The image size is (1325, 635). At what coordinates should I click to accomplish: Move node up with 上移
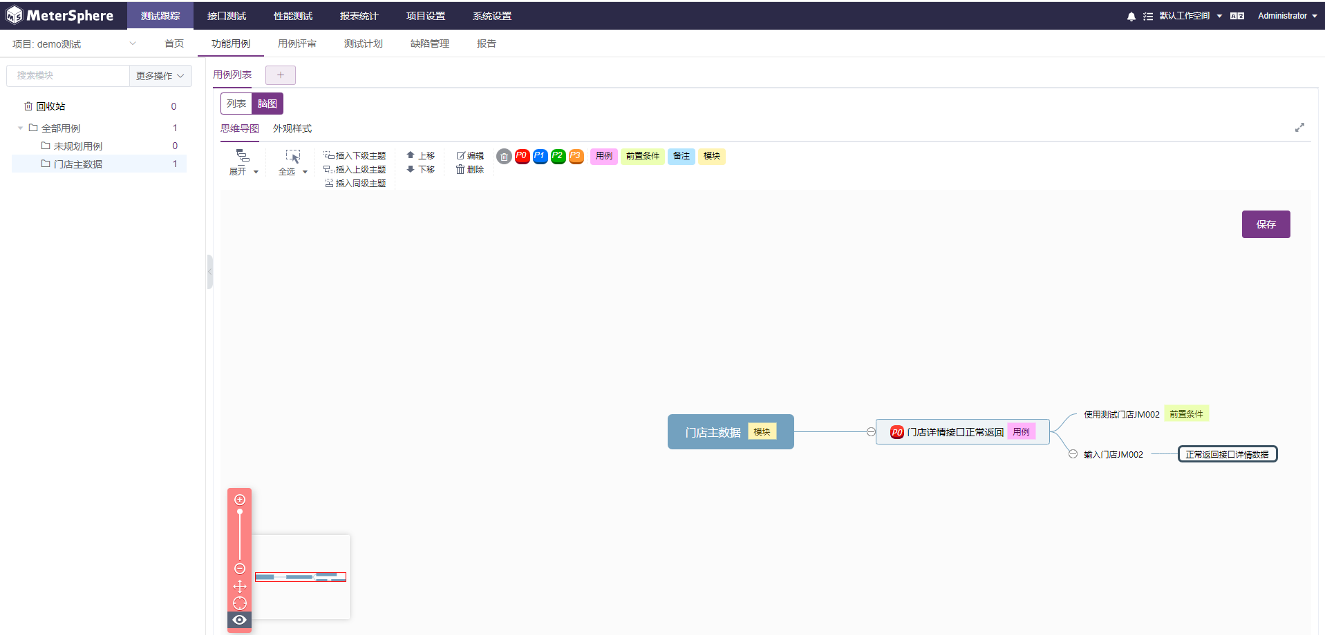point(421,155)
